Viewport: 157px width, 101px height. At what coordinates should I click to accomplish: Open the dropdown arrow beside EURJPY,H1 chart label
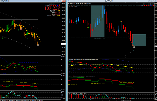tap(69, 4)
